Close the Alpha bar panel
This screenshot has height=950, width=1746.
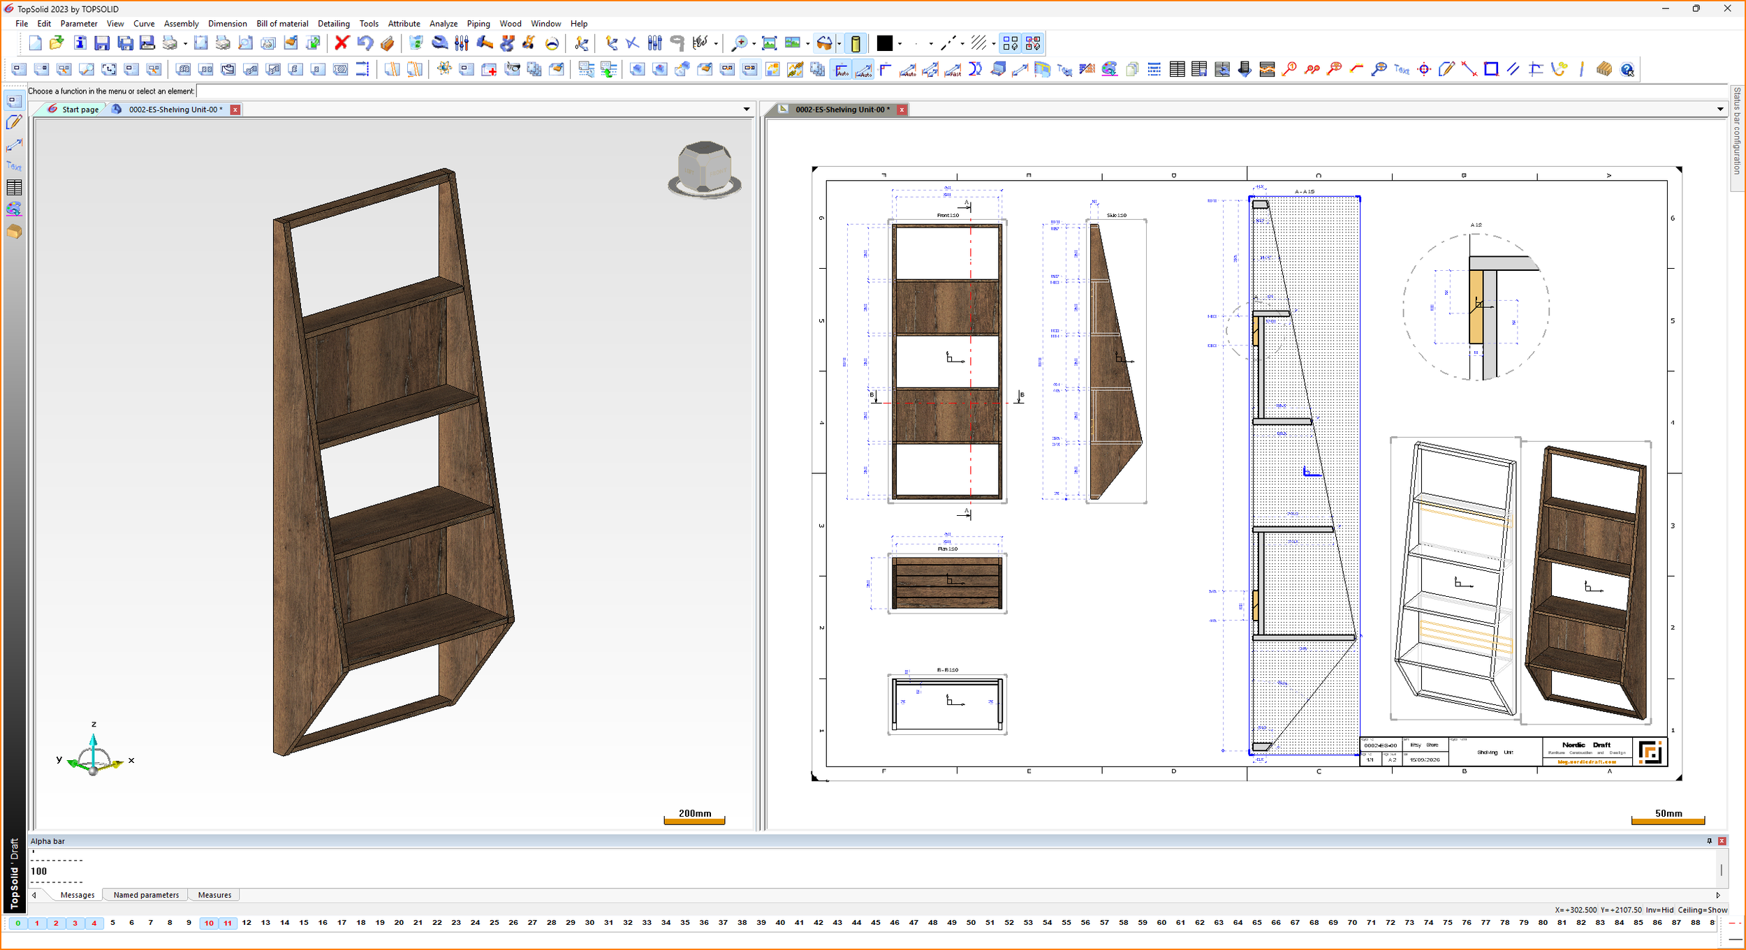pyautogui.click(x=1722, y=841)
